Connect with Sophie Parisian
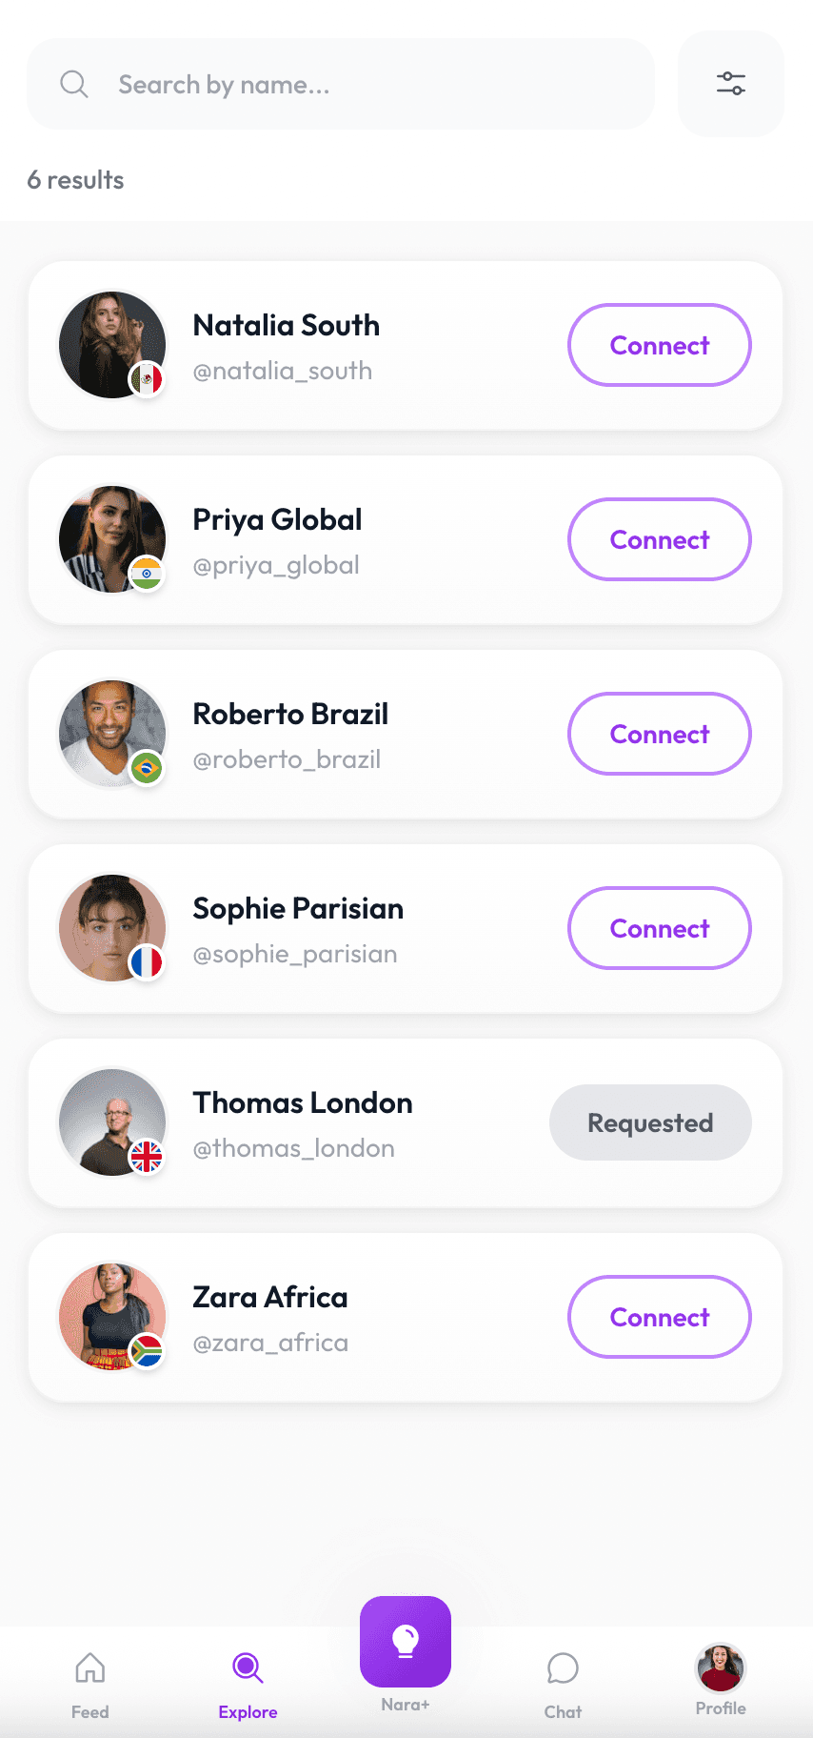The width and height of the screenshot is (813, 1738). pyautogui.click(x=659, y=928)
